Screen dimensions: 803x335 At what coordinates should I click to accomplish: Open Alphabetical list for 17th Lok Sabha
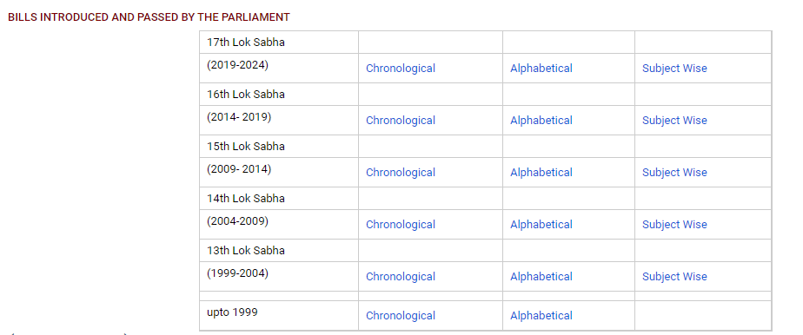[541, 69]
